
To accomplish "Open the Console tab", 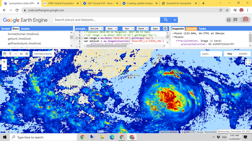I will 191,29.
